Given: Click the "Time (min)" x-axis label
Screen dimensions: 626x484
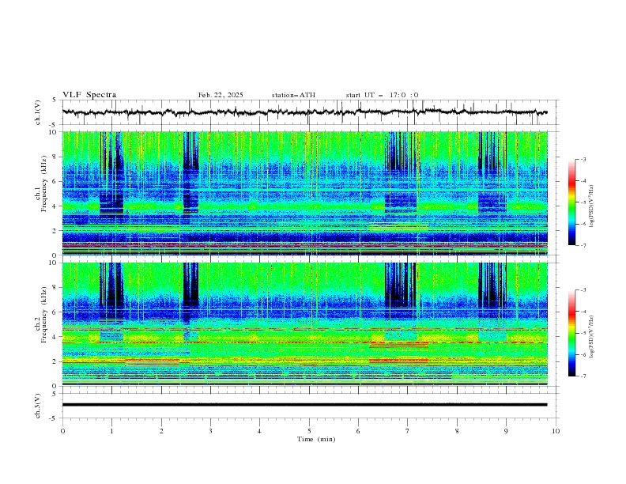Looking at the screenshot, I should coord(316,439).
